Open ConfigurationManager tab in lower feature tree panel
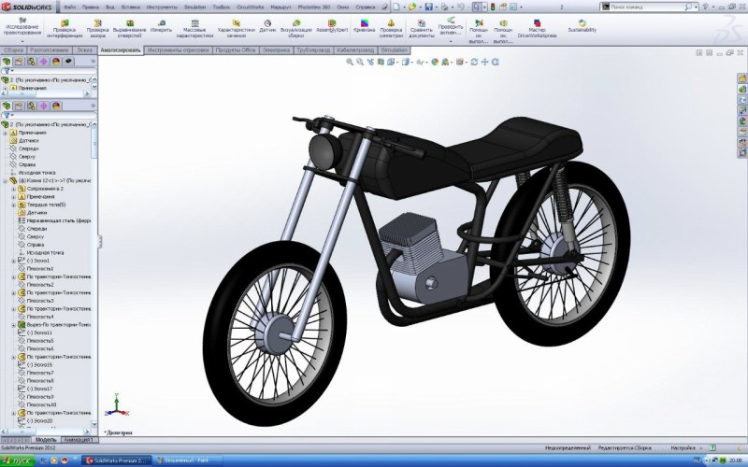 tap(31, 106)
